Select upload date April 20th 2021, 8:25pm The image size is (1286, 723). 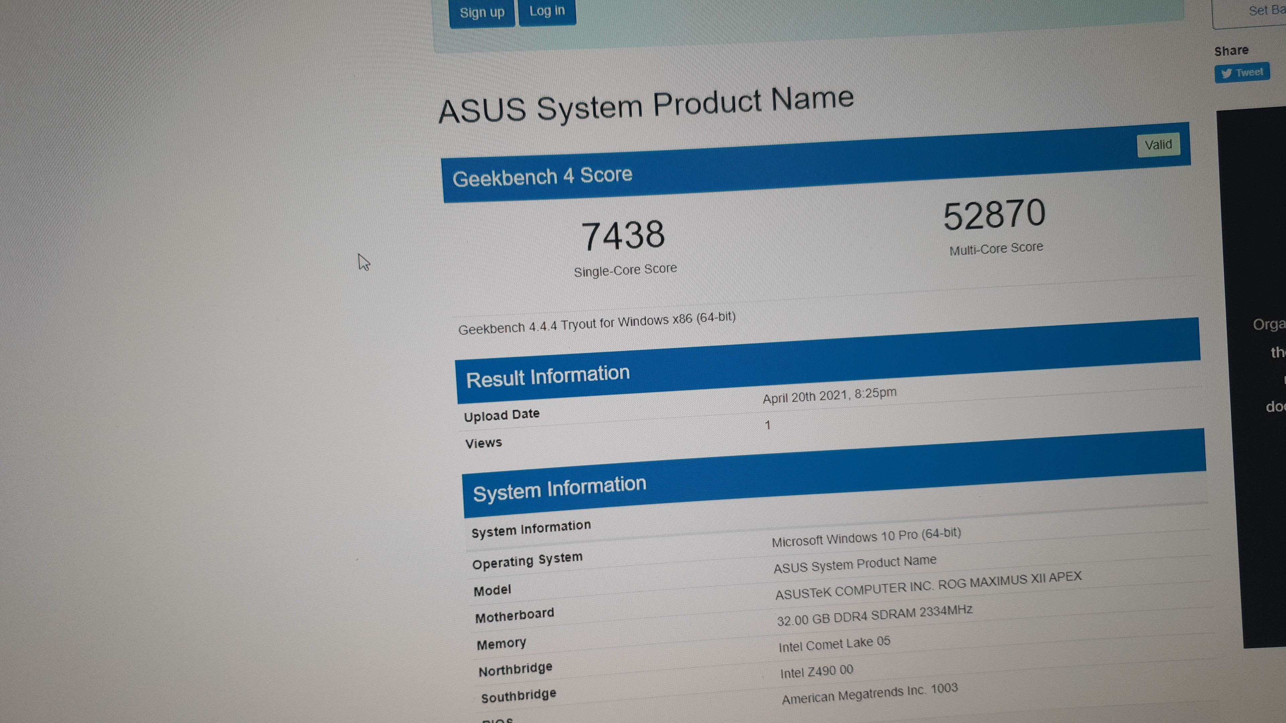coord(829,396)
